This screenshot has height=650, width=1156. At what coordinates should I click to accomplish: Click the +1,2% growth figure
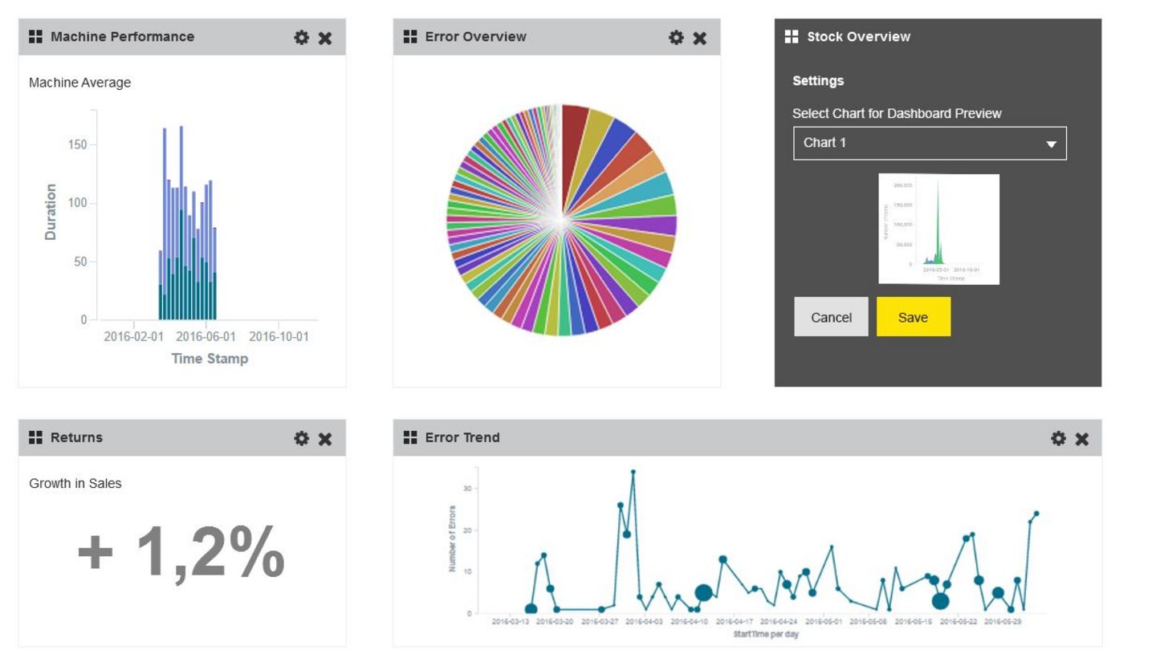point(181,552)
